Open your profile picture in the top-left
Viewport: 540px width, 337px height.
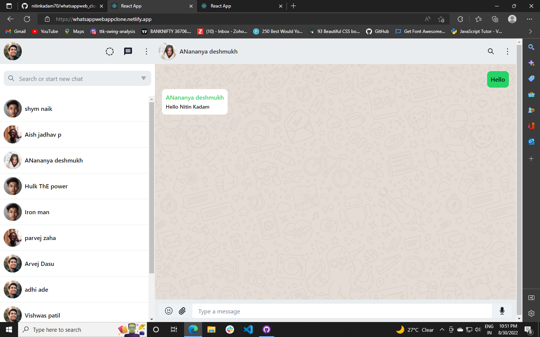point(12,51)
